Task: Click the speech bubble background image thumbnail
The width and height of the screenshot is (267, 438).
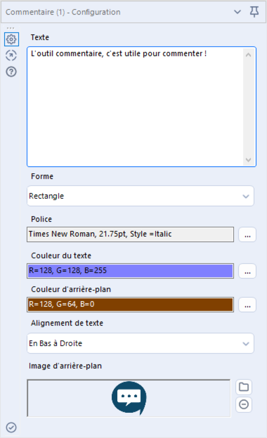Action: [x=129, y=398]
